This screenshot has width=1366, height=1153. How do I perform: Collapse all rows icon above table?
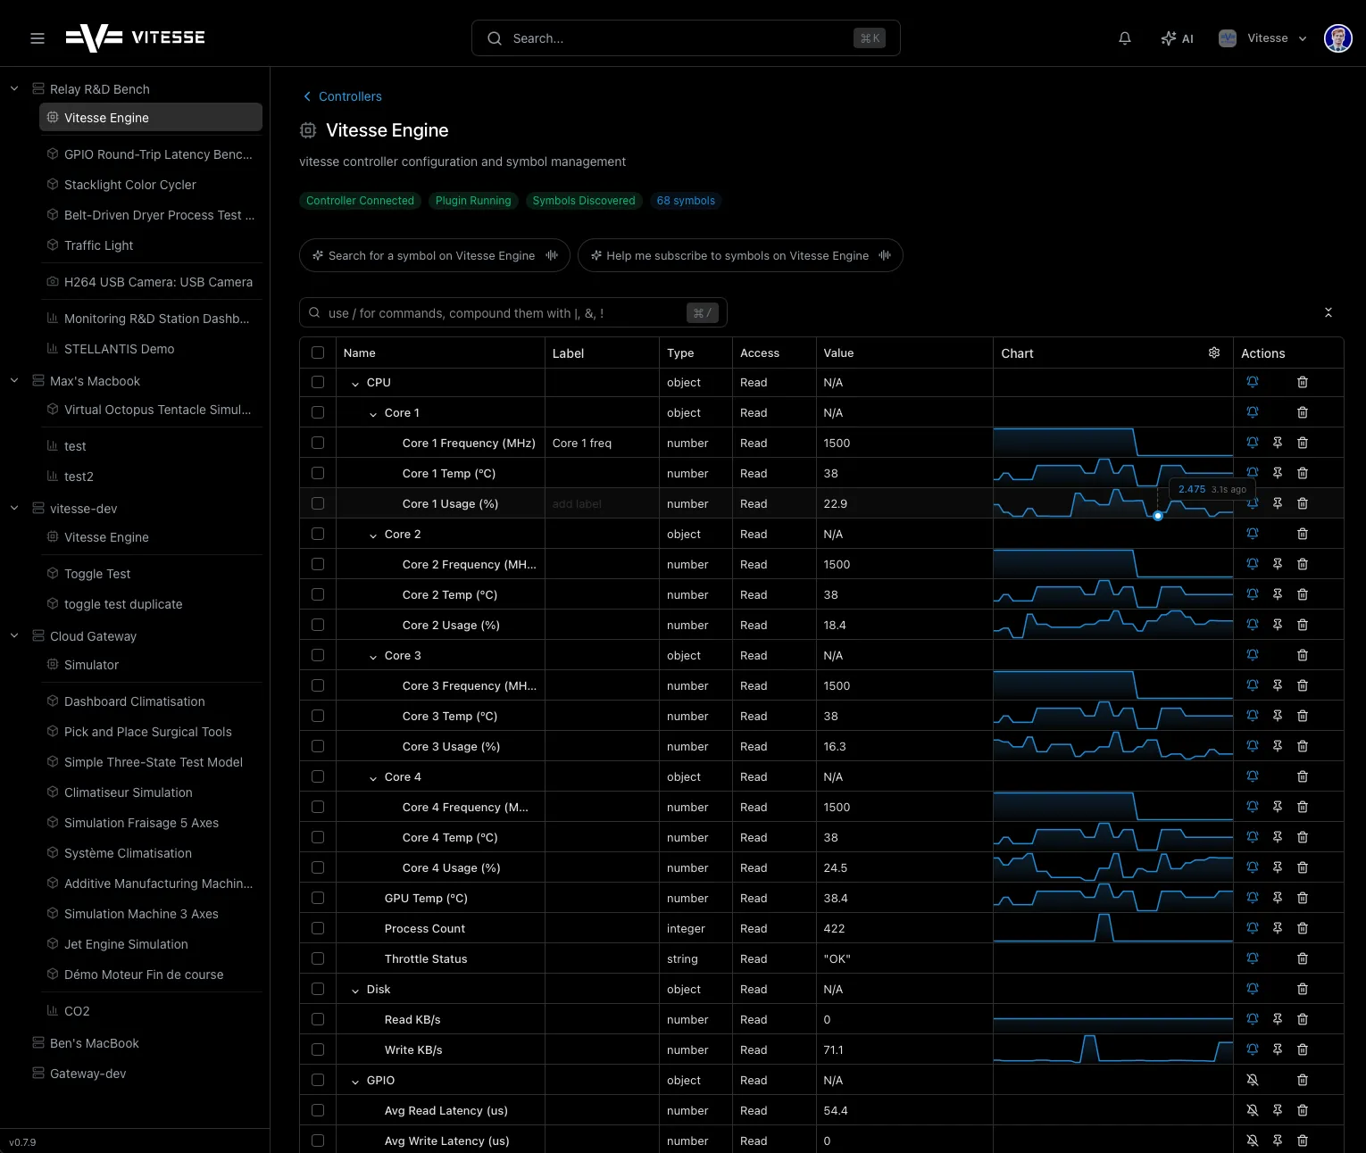[x=1329, y=312]
